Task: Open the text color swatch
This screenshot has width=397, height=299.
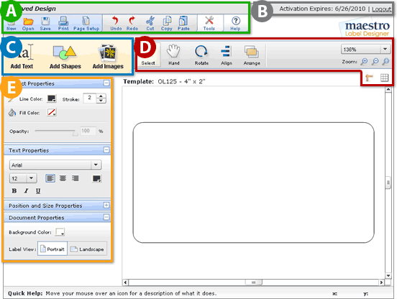Action: click(x=96, y=178)
